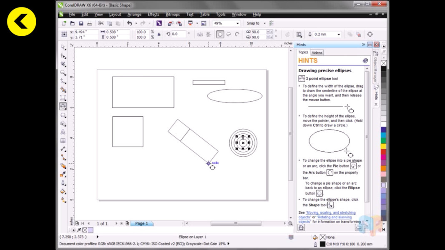The width and height of the screenshot is (445, 250).
Task: Choose the Polygon tool
Action: pos(63,115)
